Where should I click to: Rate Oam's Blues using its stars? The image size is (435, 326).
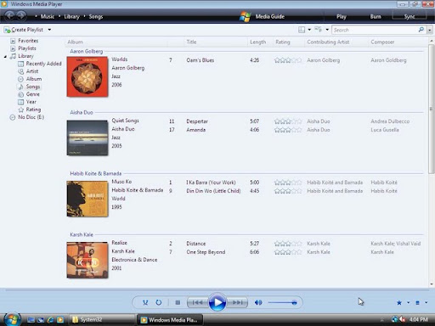[x=288, y=60]
